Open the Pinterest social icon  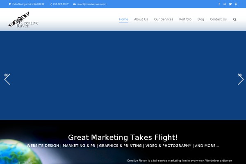[236, 4]
